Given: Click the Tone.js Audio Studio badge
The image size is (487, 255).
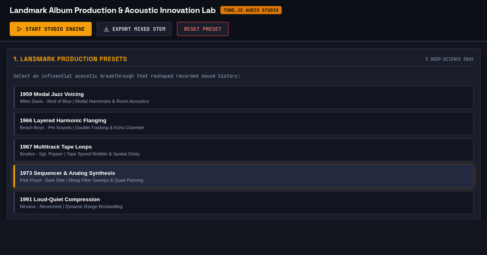Looking at the screenshot, I should pos(251,10).
